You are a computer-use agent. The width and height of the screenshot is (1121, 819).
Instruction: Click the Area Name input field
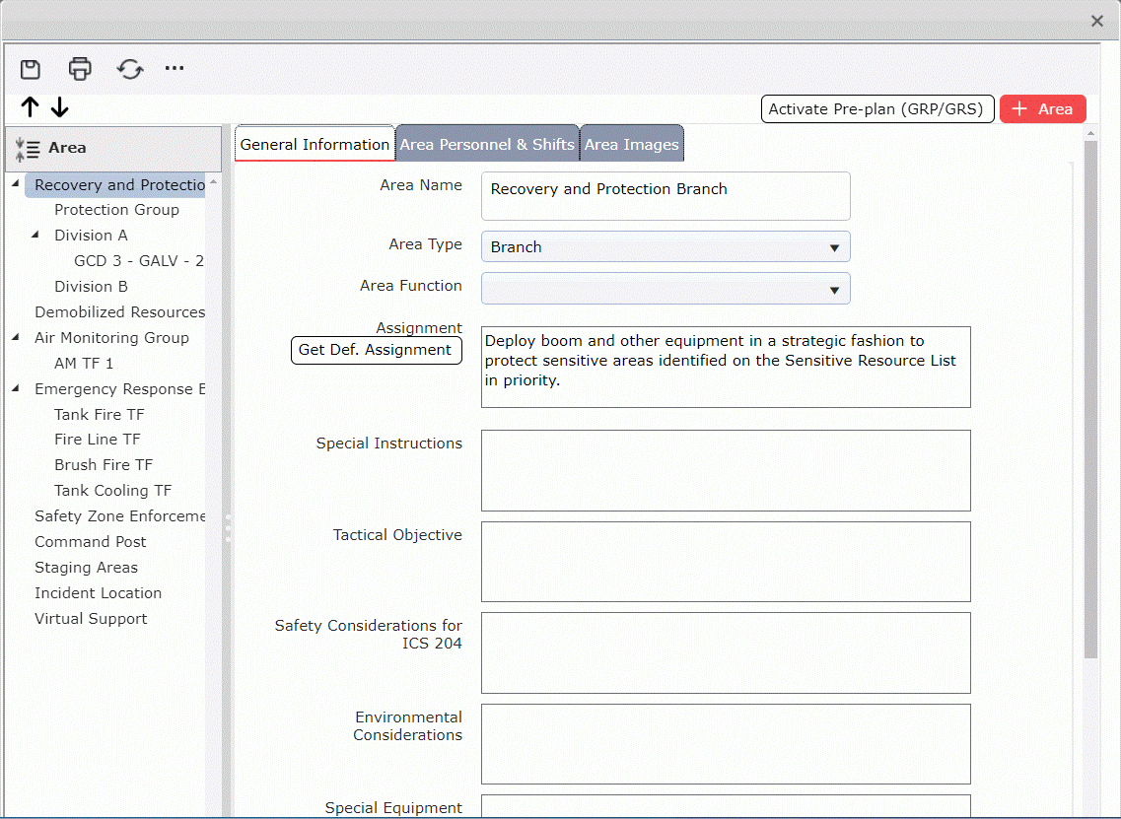(x=666, y=196)
